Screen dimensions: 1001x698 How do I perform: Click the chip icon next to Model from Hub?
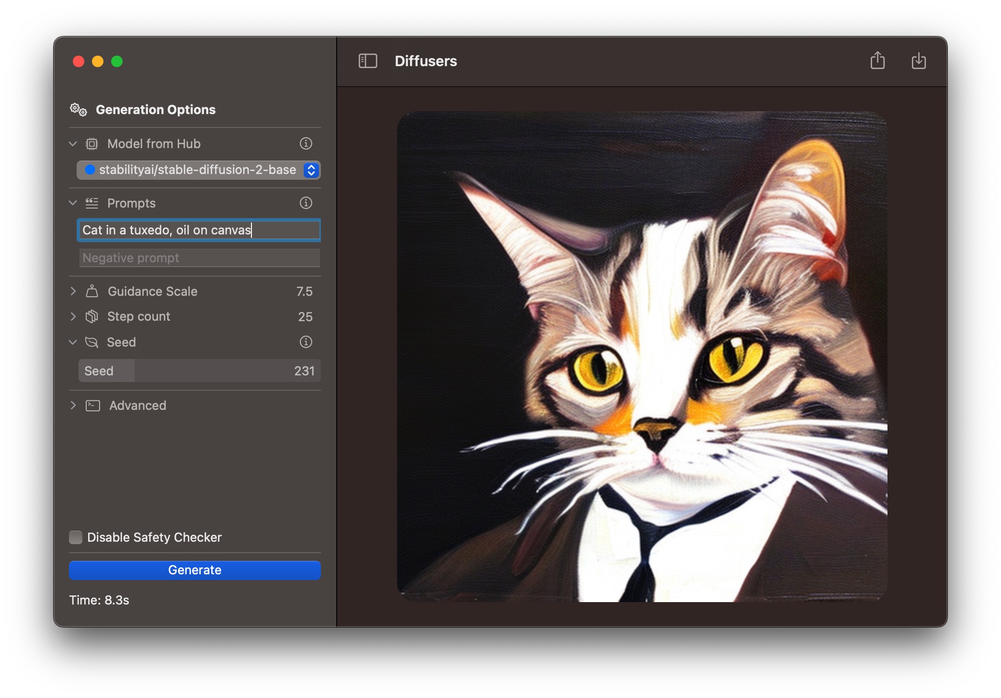[x=92, y=143]
